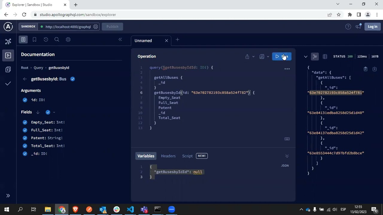
Task: Select the JSON response view icon
Action: pos(315,56)
